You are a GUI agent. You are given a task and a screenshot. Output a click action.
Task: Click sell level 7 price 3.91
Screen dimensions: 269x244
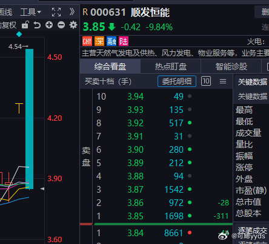135,136
